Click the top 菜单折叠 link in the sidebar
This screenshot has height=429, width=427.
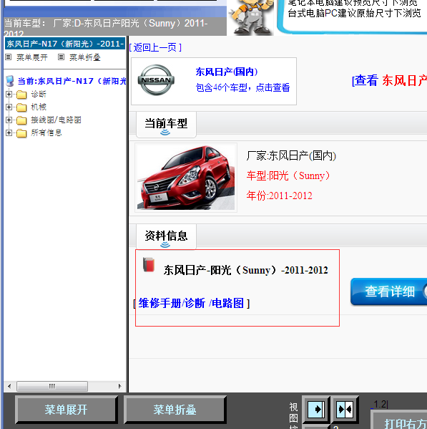tap(85, 57)
